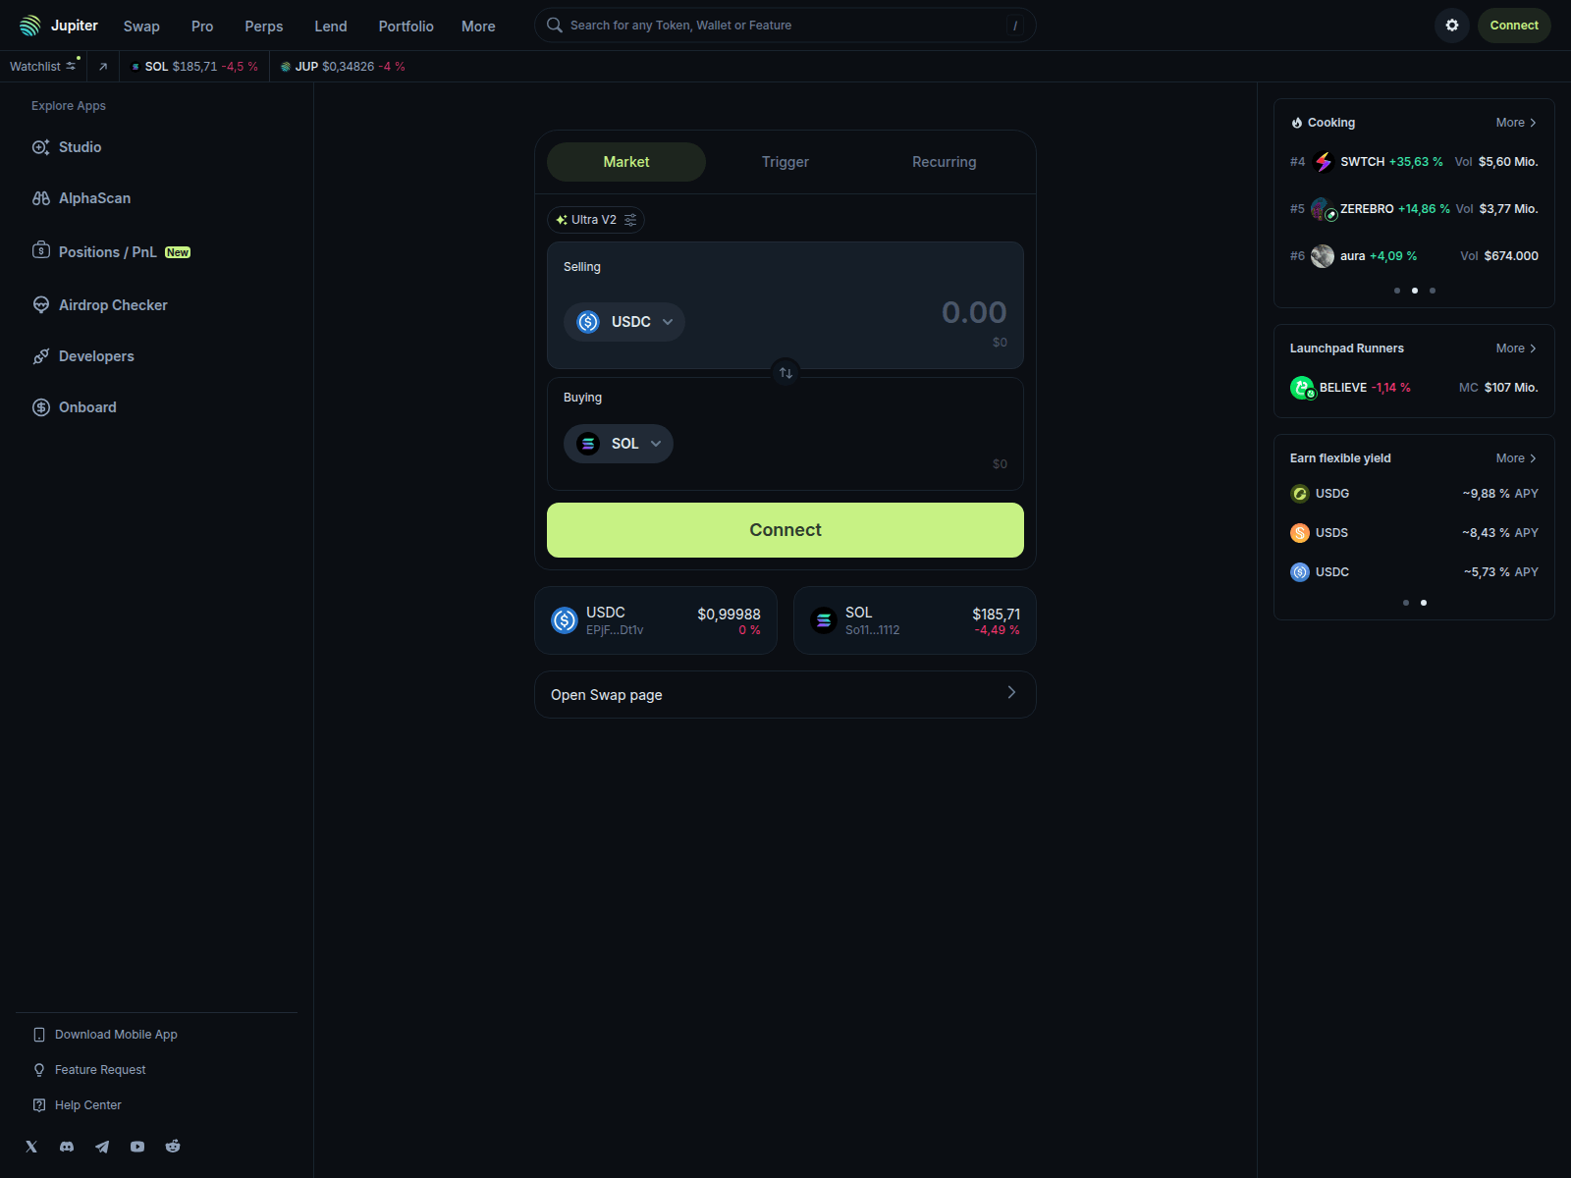The image size is (1571, 1178).
Task: Click the Watchlist label
Action: tap(35, 67)
